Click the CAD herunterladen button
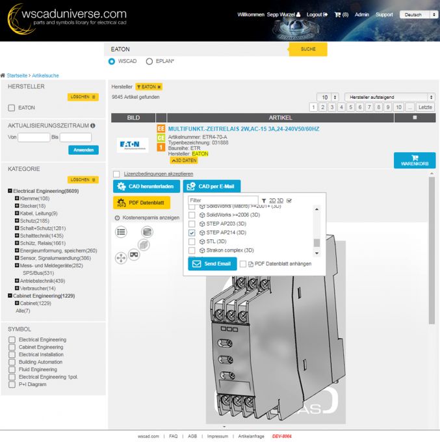Image resolution: width=440 pixels, height=442 pixels. [x=147, y=187]
